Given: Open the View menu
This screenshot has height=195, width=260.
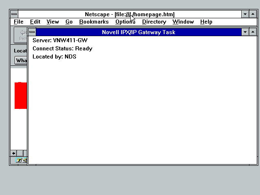Looking at the screenshot, I should (53, 22).
